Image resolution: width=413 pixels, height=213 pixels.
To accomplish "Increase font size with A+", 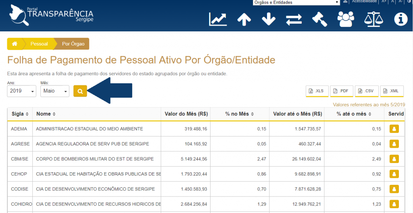I will point(384,2).
